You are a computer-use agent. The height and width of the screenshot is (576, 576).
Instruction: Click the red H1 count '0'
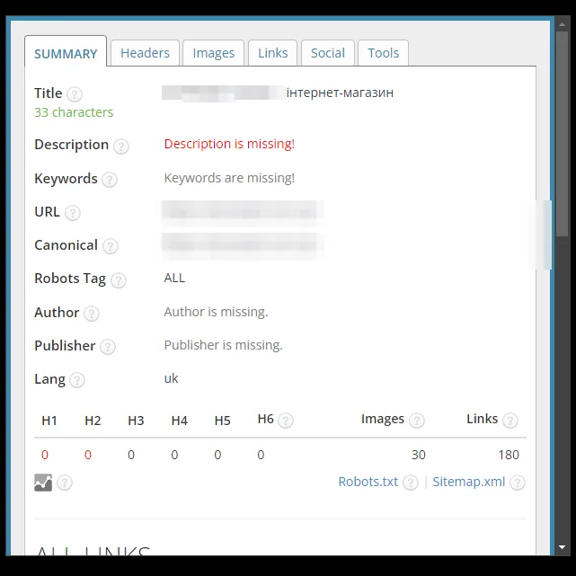click(x=45, y=455)
